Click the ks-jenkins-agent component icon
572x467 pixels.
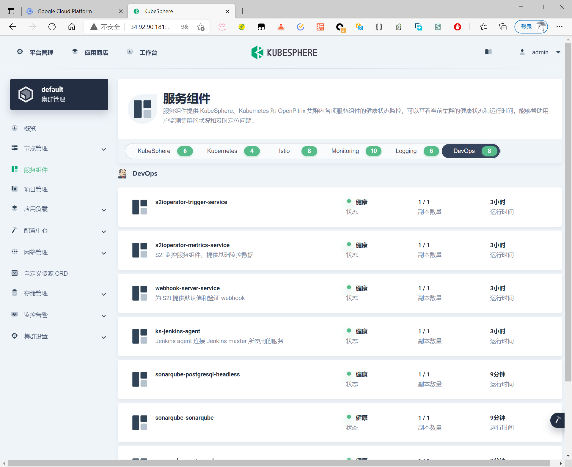[x=140, y=336]
